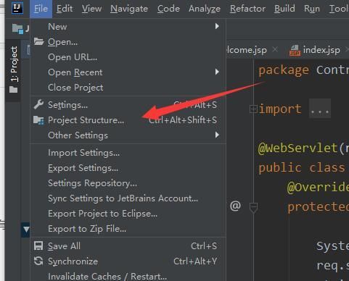Switch to the welcome.jsp editor tab
Viewport: 349px width, 281px height.
(247, 50)
